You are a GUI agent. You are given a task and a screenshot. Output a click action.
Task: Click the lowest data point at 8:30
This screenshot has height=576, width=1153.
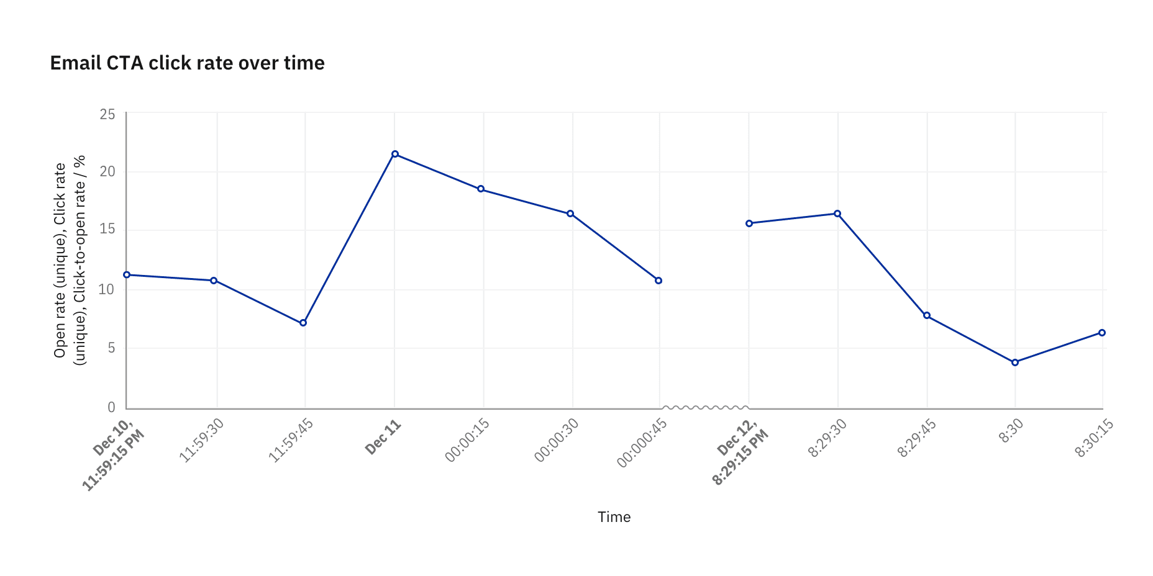pyautogui.click(x=1015, y=362)
